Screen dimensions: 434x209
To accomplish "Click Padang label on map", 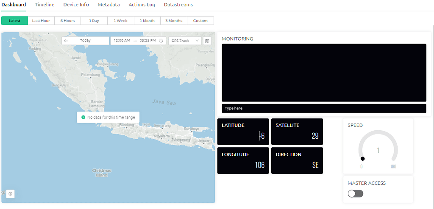I will coord(35,48).
